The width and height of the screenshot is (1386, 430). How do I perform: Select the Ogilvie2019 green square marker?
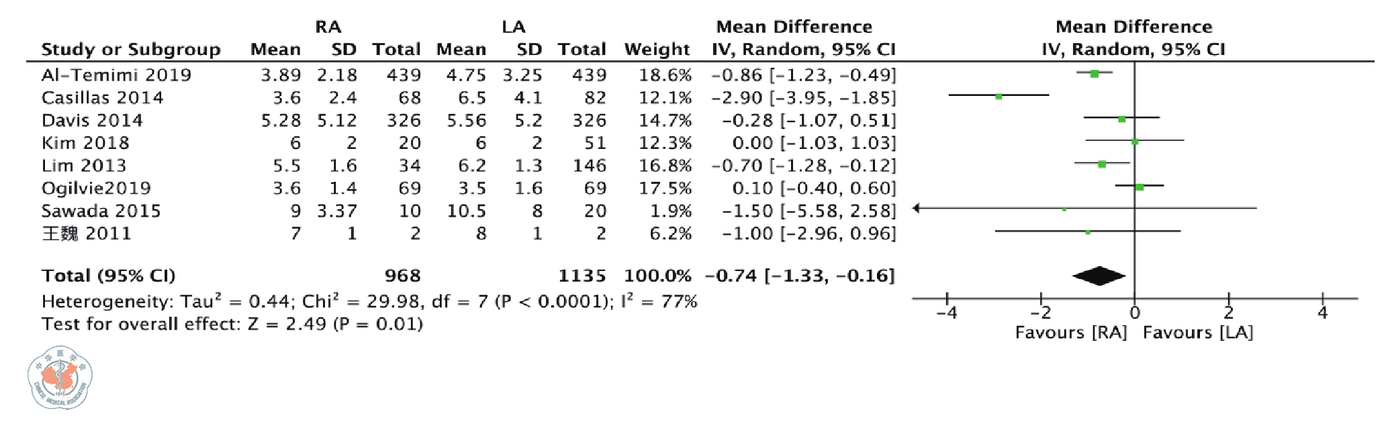pyautogui.click(x=1140, y=187)
